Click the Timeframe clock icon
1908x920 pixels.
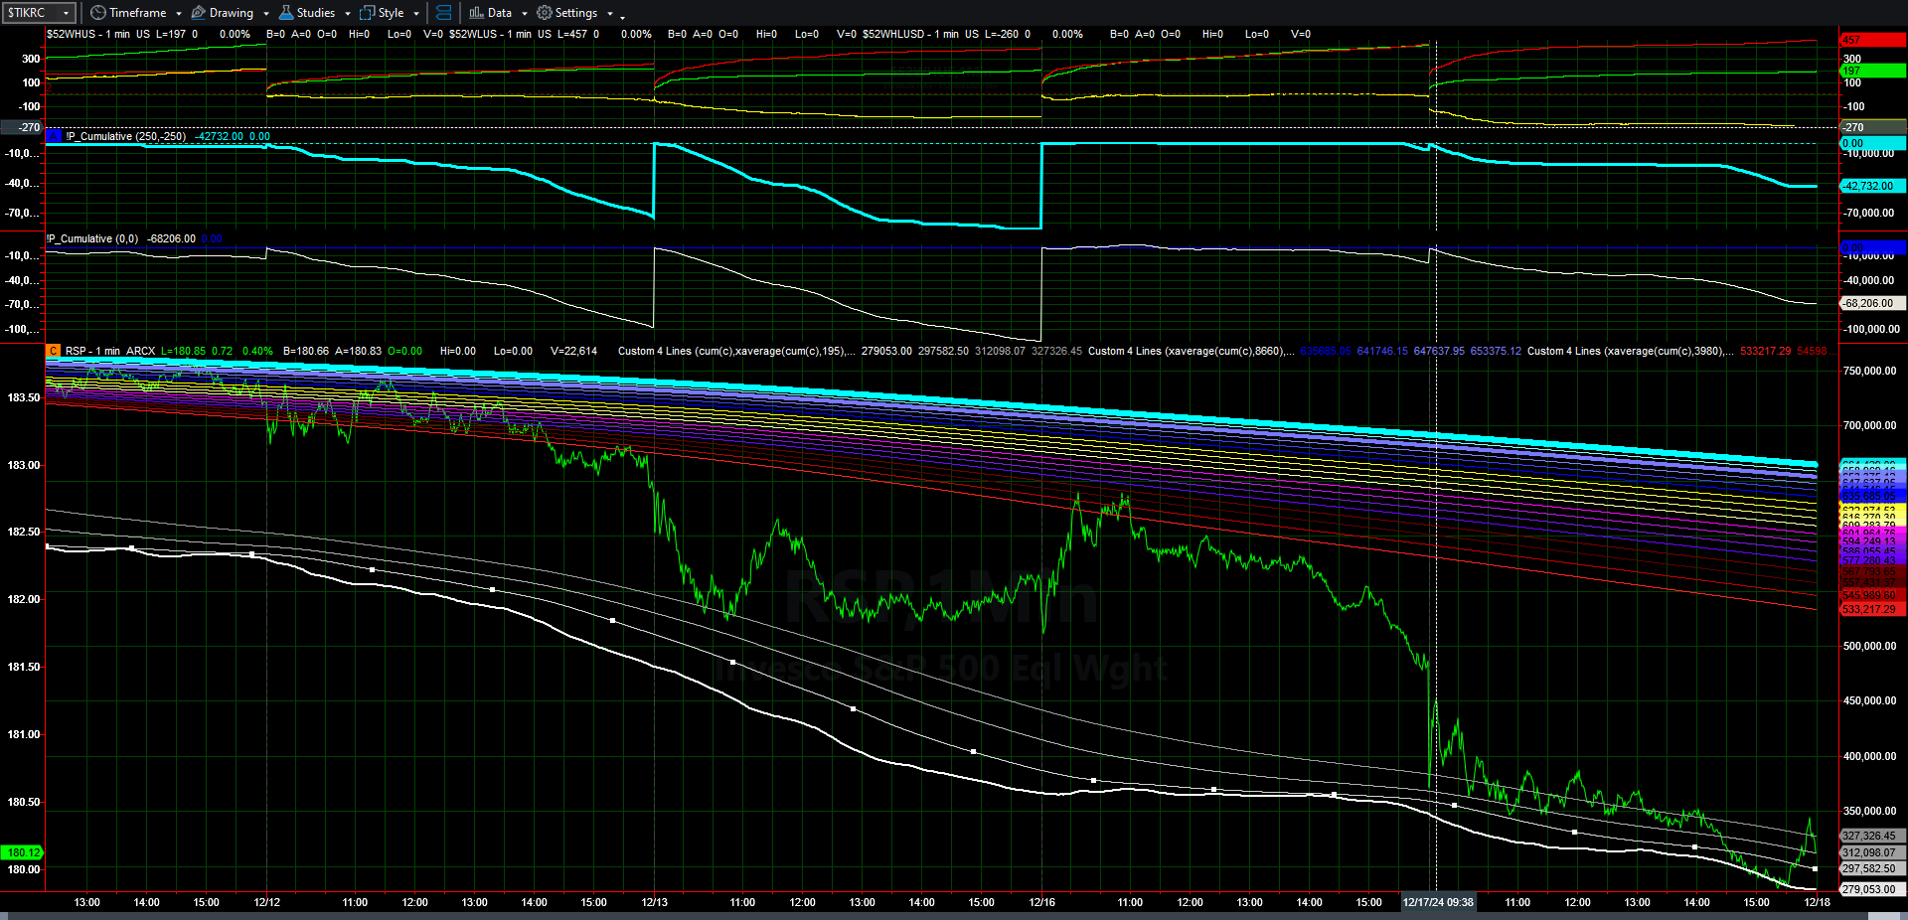click(x=97, y=13)
